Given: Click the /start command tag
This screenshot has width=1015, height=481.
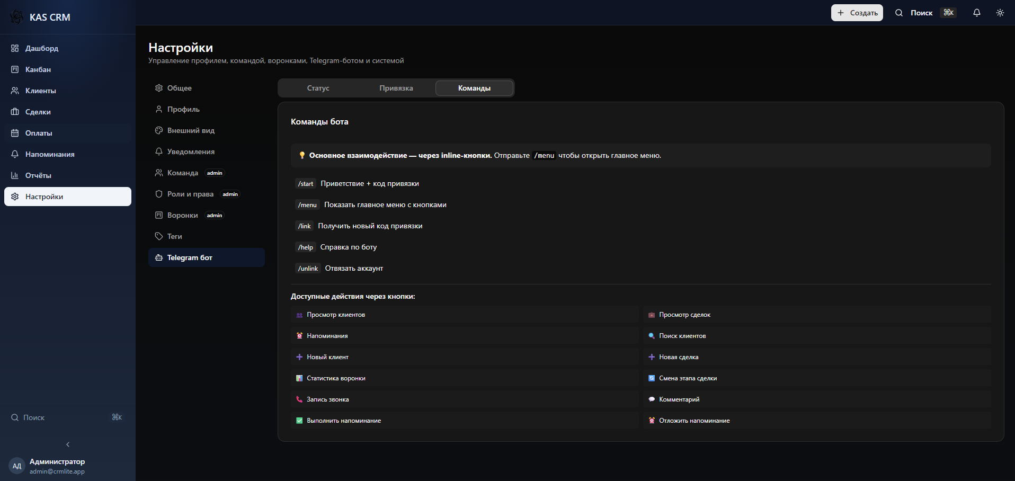Looking at the screenshot, I should click(306, 184).
